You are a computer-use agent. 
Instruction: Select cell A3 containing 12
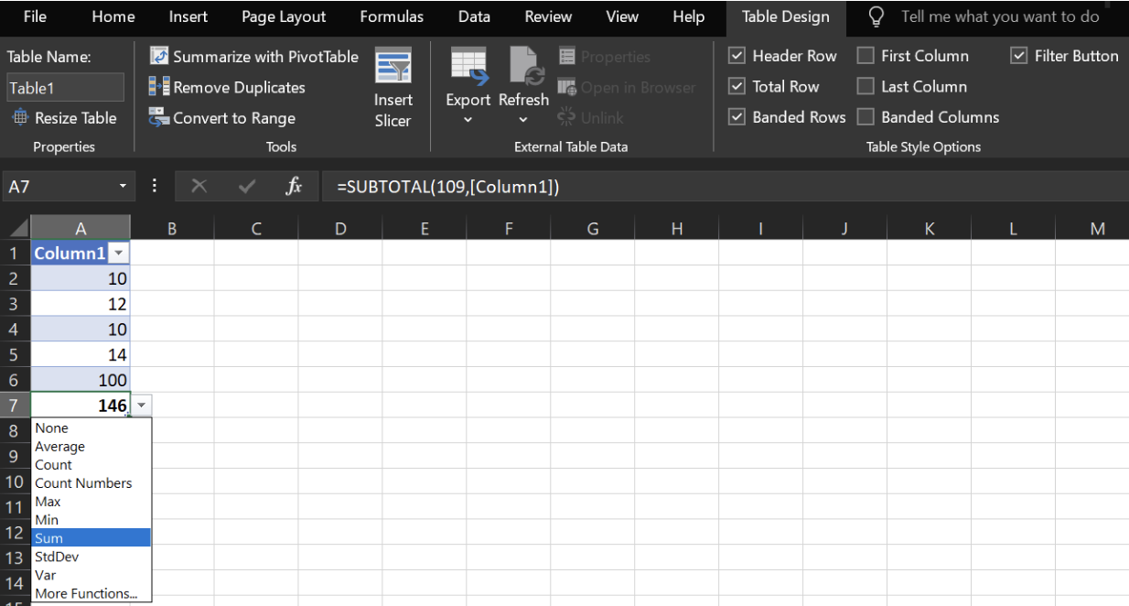coord(81,304)
